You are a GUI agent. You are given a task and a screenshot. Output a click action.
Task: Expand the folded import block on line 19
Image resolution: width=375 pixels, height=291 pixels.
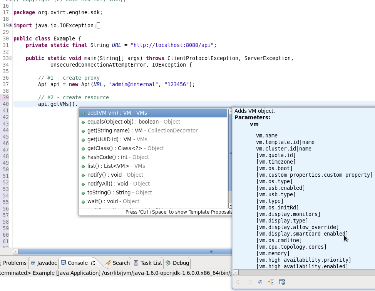[10, 25]
